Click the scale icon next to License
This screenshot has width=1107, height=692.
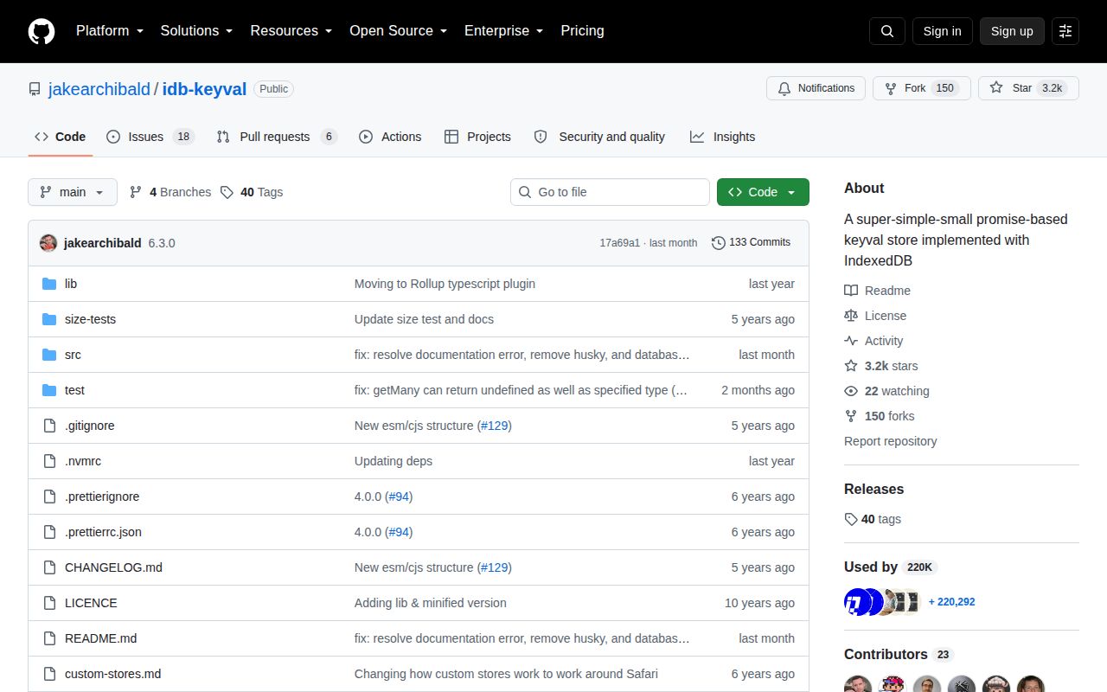click(851, 316)
